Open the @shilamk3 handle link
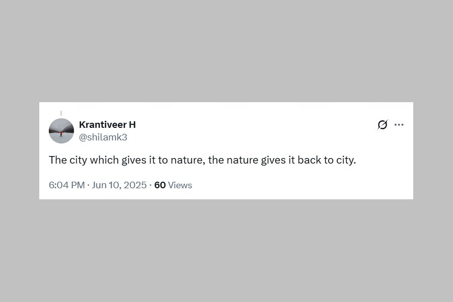Screen dimensions: 453x302 click(x=103, y=137)
